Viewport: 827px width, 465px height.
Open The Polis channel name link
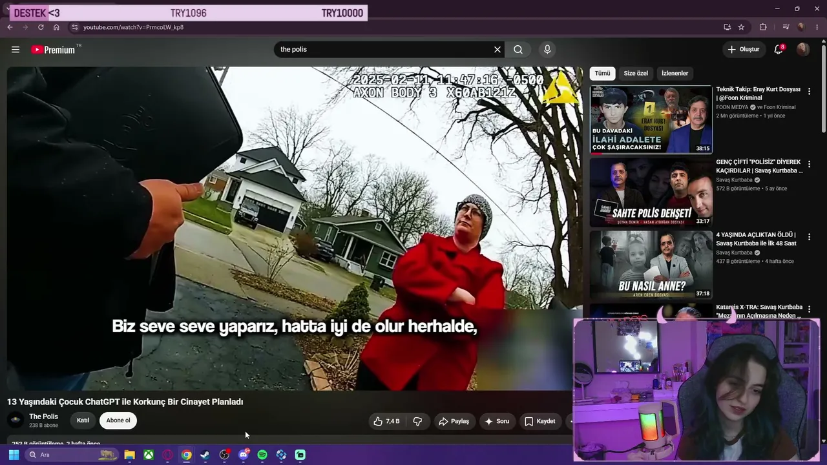coord(43,417)
